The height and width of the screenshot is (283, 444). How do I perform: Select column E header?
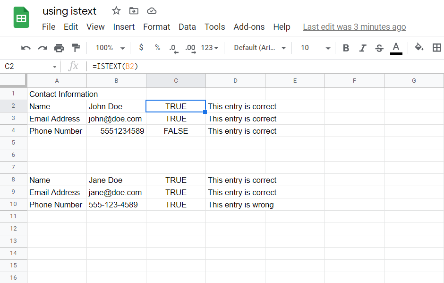295,81
